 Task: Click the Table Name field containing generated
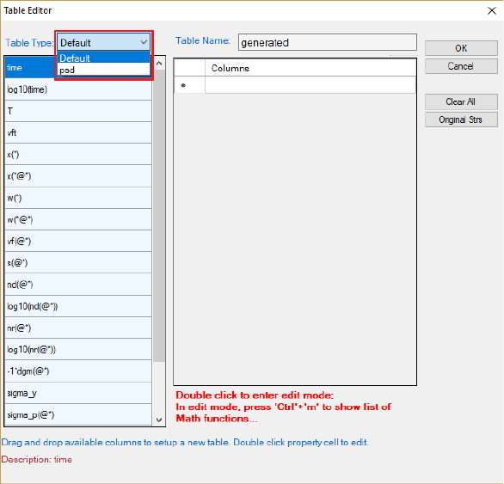coord(328,42)
